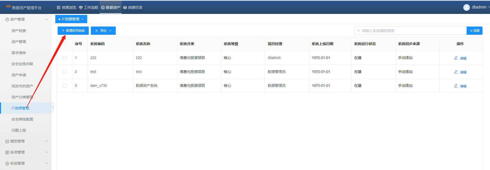This screenshot has height=170, width=490.
Task: Check the checkbox for row test
Action: (x=65, y=72)
